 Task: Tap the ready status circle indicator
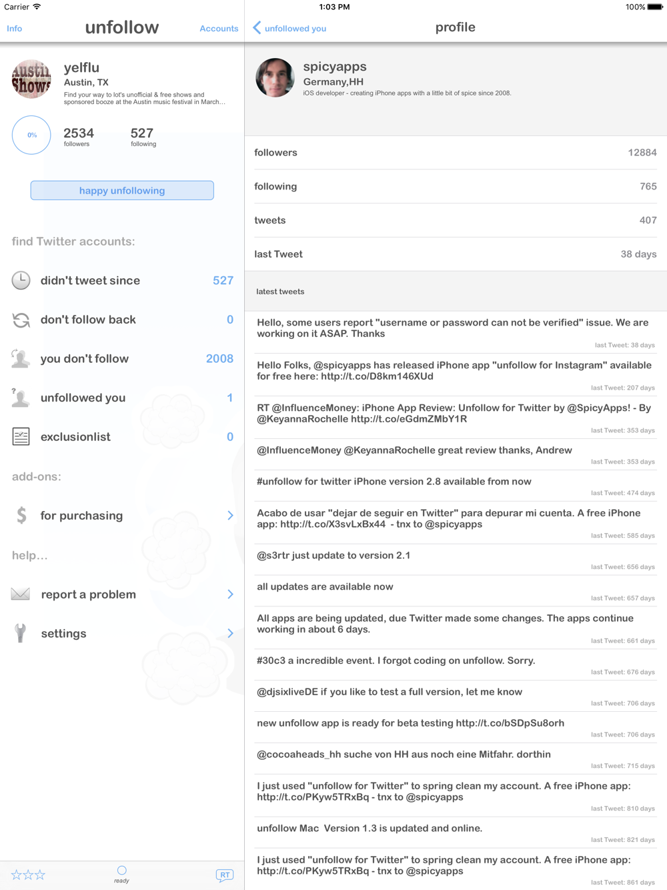121,870
